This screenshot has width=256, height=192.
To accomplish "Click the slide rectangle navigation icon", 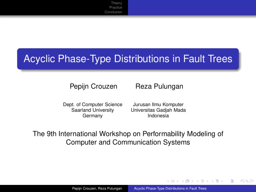I will [x=173, y=181].
